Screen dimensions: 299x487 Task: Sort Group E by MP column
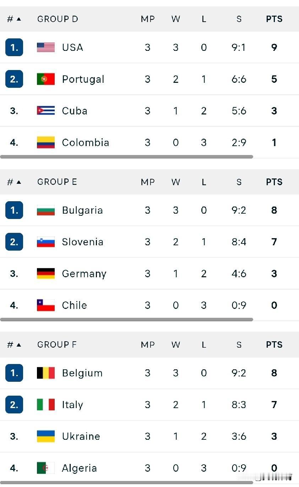148,182
